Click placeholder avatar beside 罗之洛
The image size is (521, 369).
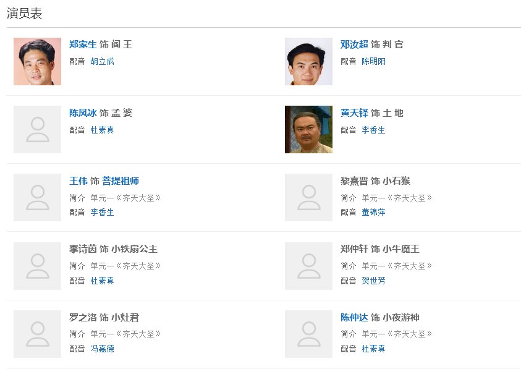click(x=37, y=334)
